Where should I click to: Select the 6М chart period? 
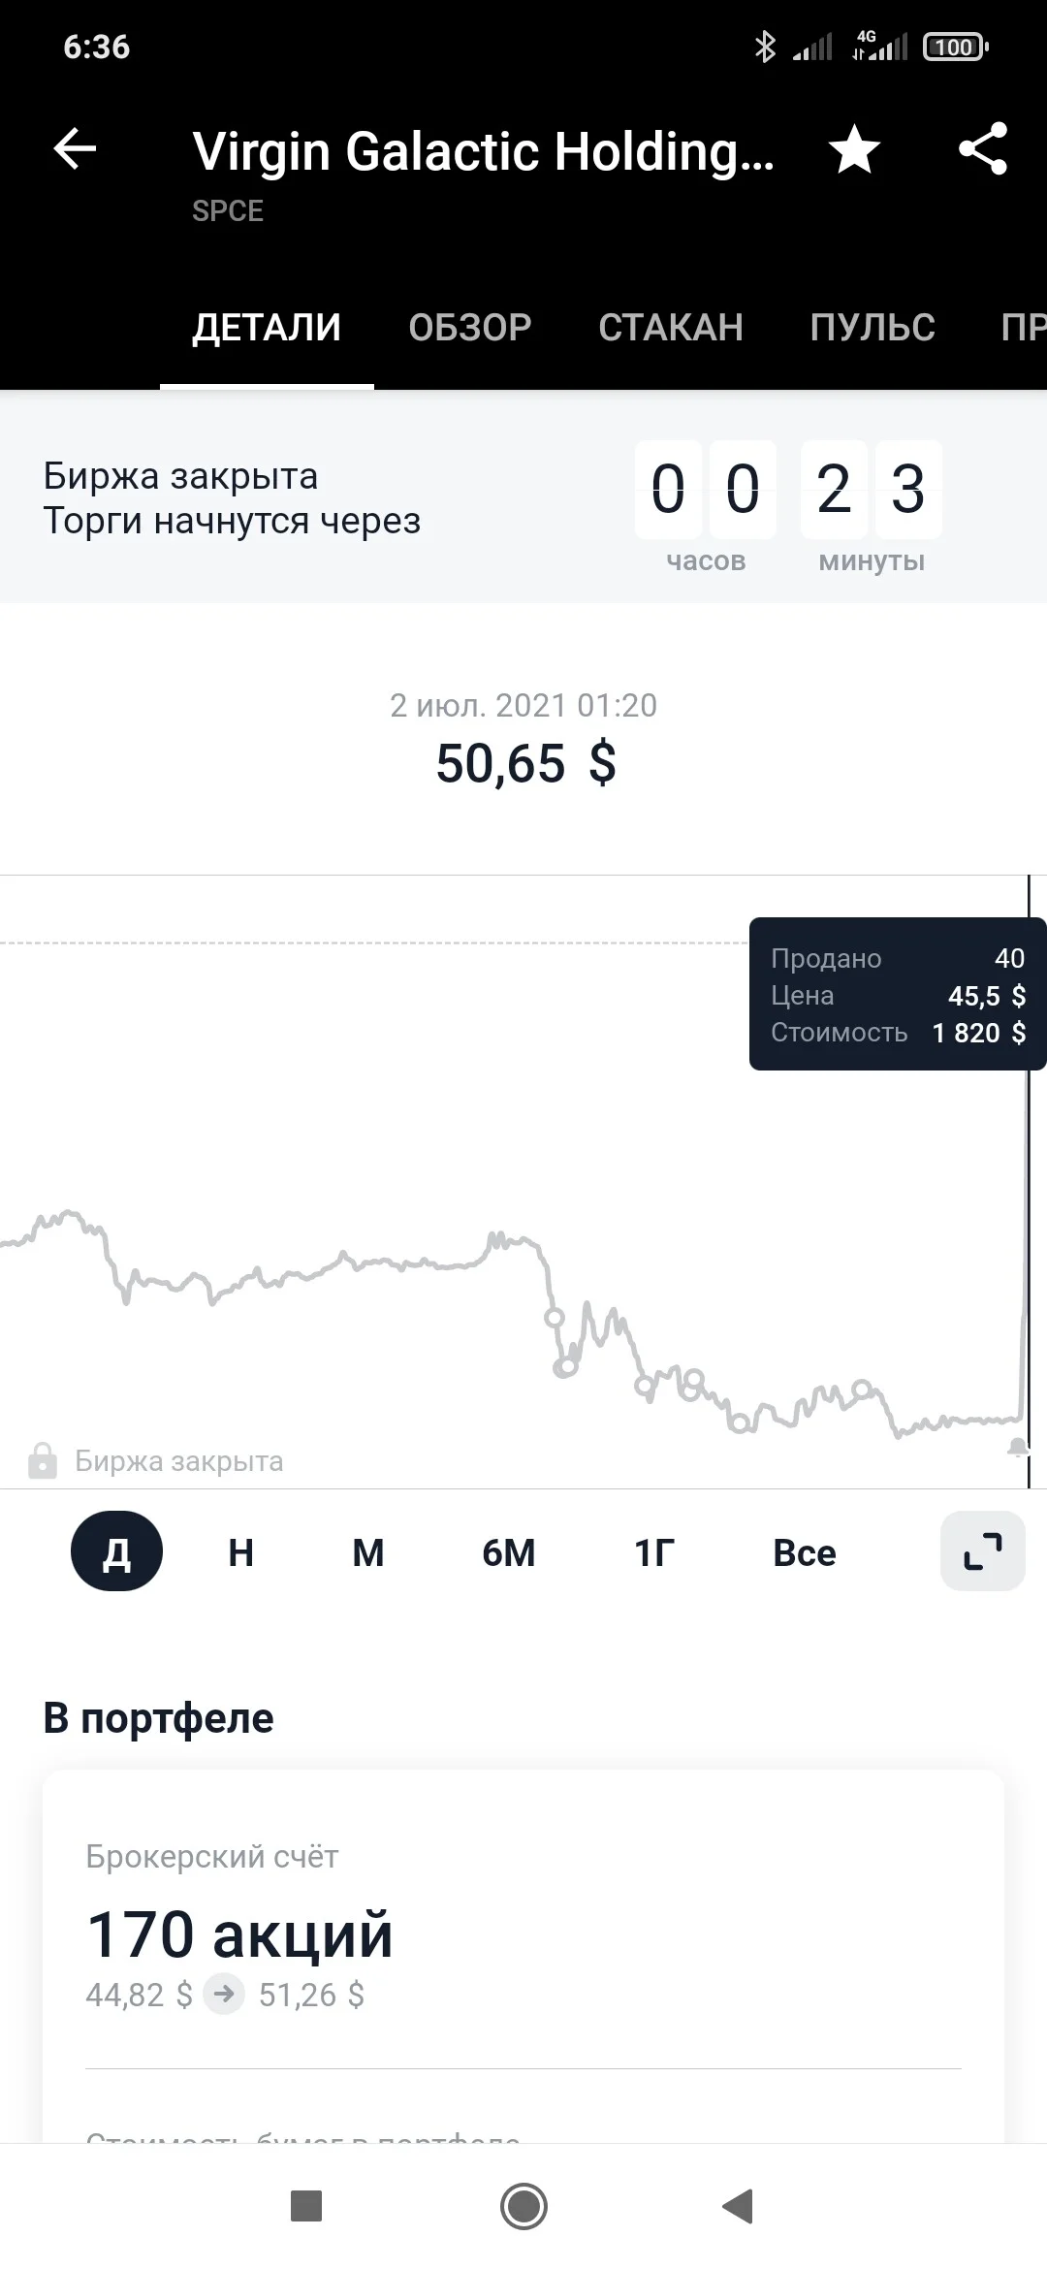click(x=509, y=1552)
